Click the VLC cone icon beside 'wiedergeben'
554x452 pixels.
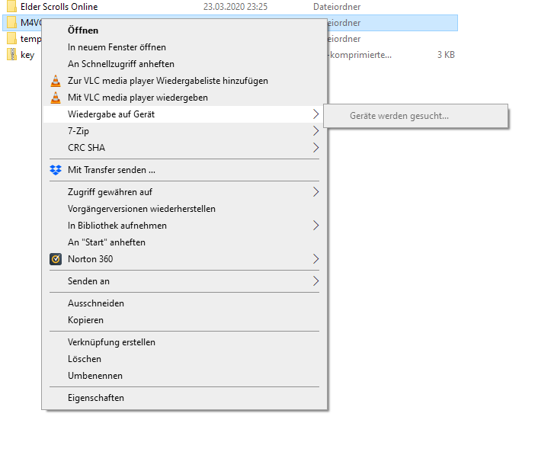pos(56,98)
